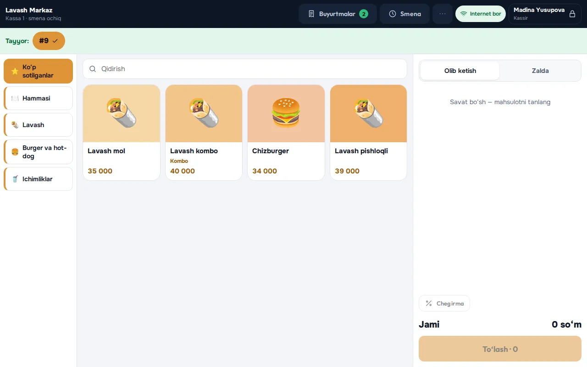Click the receipt icon on Buyurtmalar
Viewport: 587px width, 367px height.
(x=311, y=14)
